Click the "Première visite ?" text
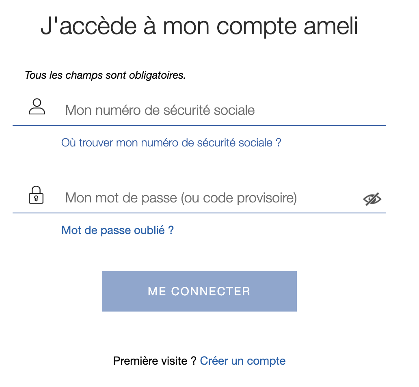Viewport: 419px width, 387px height. [x=155, y=361]
